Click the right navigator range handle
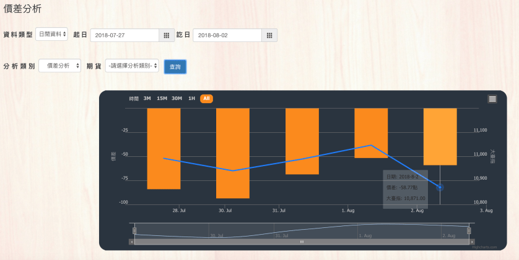 [469, 230]
